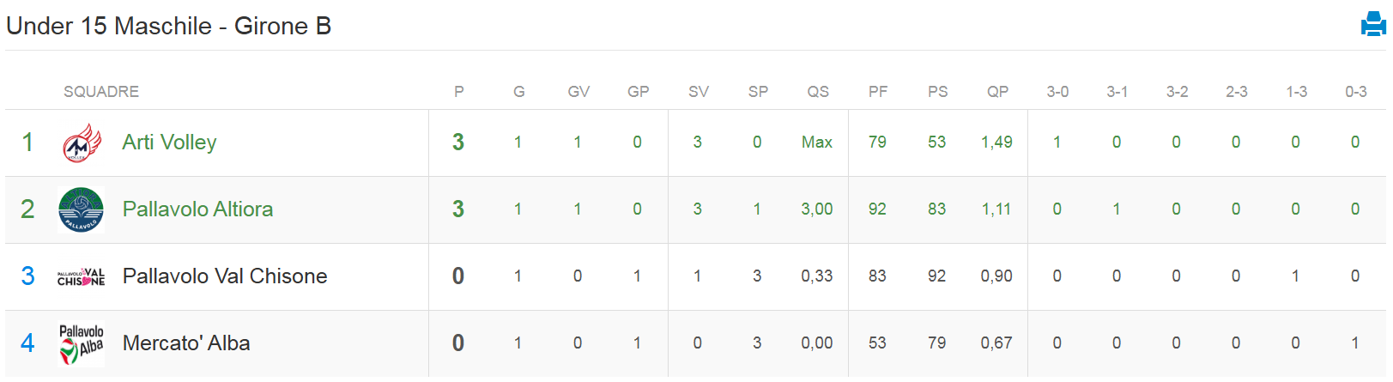Click the 3-0 results column header
Viewport: 1393px width, 382px height.
[1057, 92]
